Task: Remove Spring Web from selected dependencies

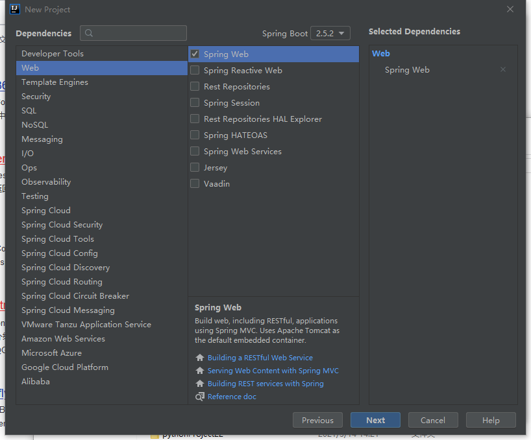Action: (503, 69)
